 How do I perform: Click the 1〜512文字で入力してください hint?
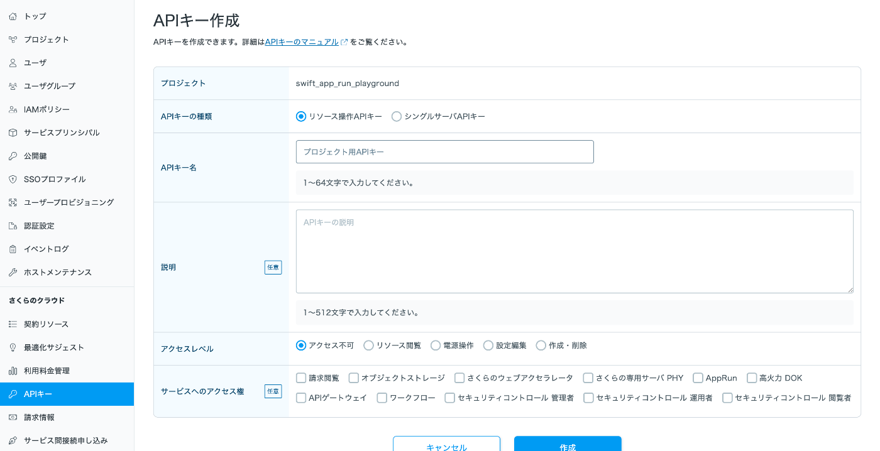pyautogui.click(x=361, y=313)
